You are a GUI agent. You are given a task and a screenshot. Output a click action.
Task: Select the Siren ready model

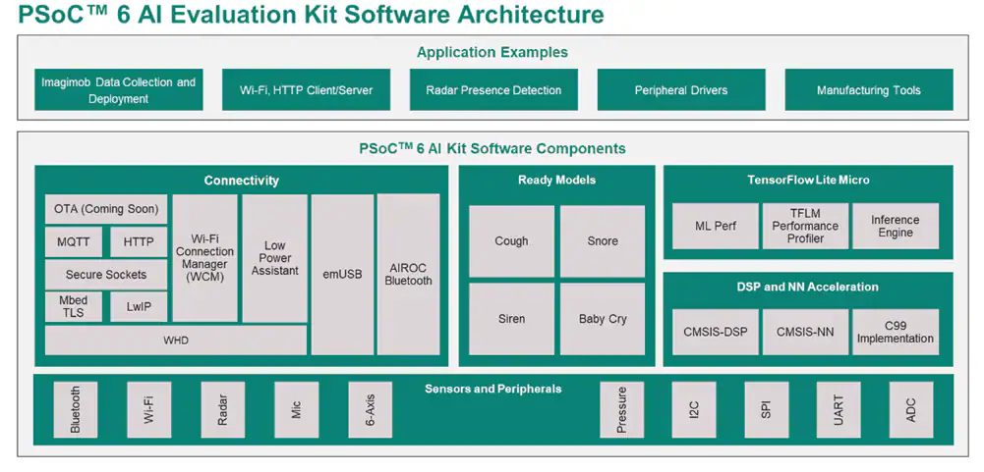pyautogui.click(x=511, y=319)
